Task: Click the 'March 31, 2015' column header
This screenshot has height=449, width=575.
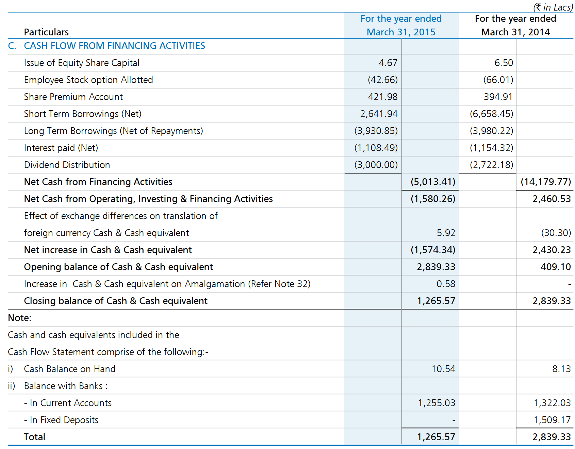Action: pyautogui.click(x=401, y=32)
